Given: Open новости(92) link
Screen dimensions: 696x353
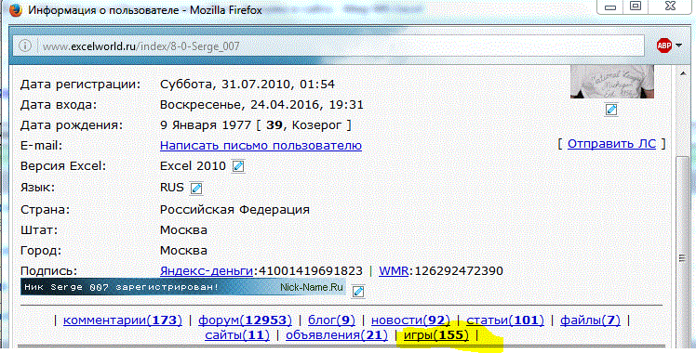Looking at the screenshot, I should 410,320.
